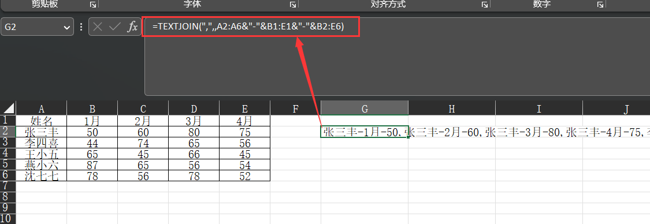This screenshot has height=224, width=650.
Task: Open the clipboard group dialog launcher
Action: (93, 5)
